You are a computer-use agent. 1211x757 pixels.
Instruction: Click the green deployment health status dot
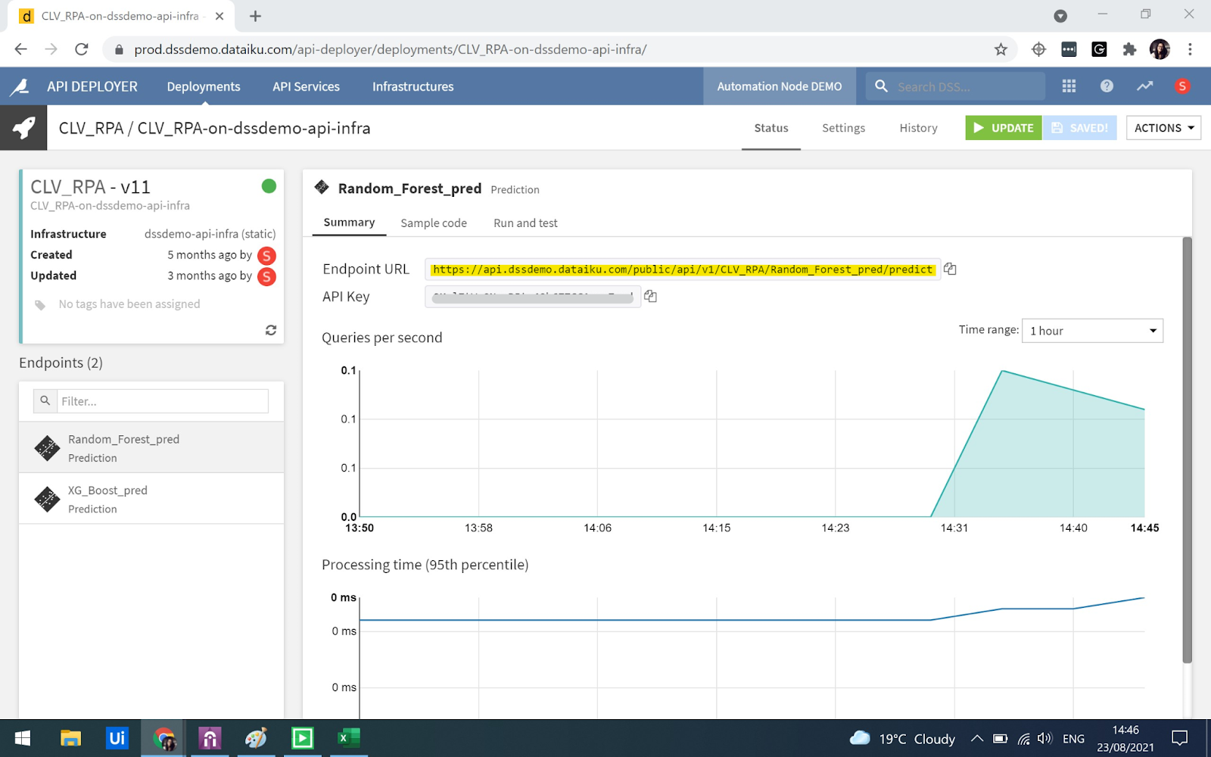[x=269, y=186]
